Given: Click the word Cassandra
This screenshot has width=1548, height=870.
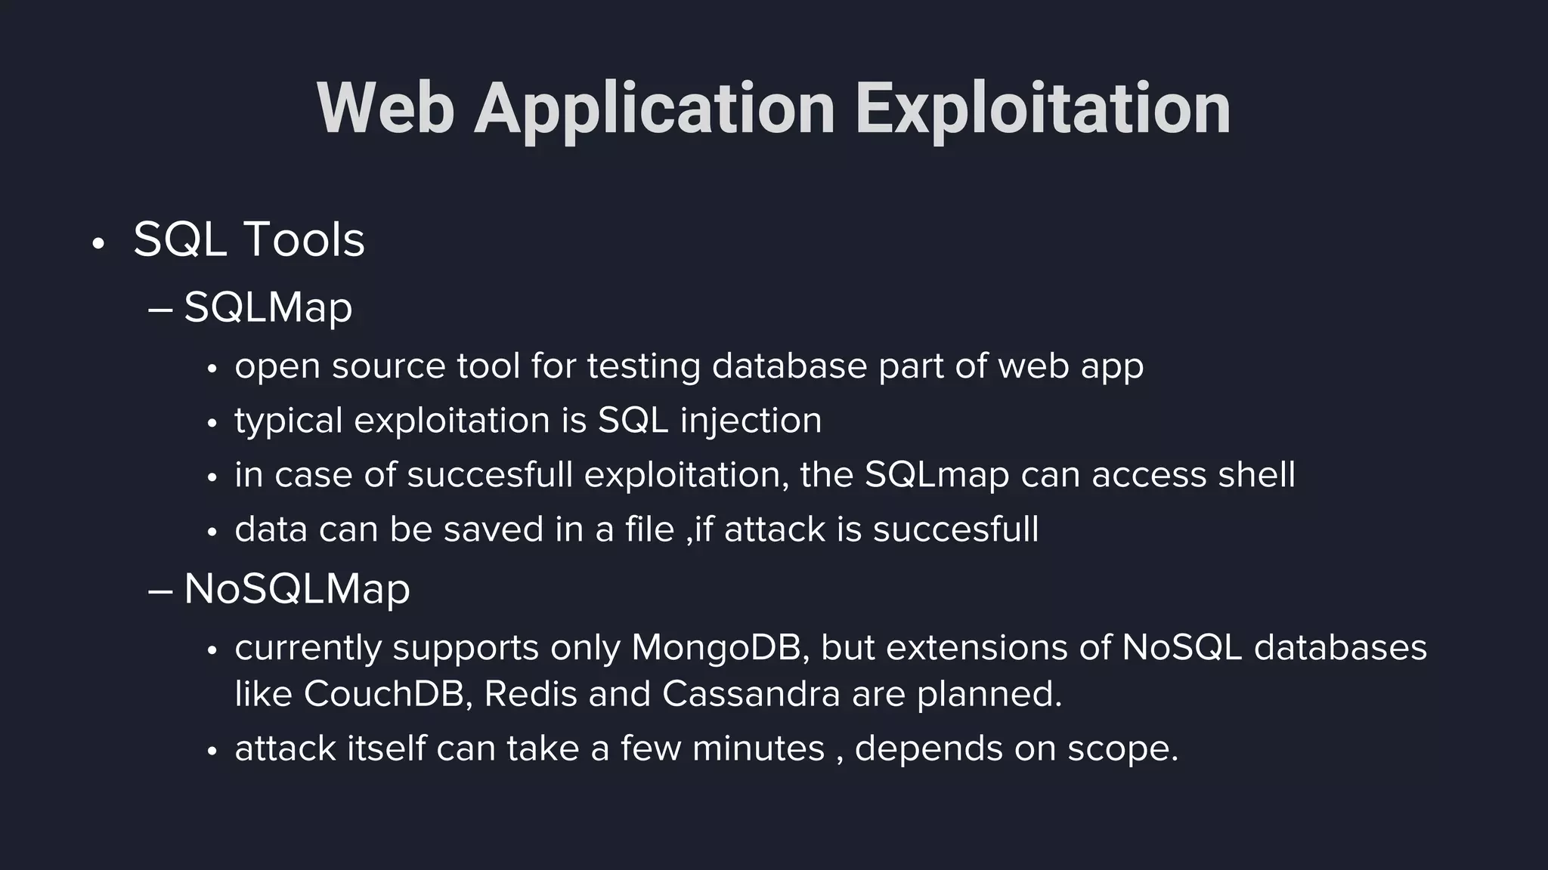Looking at the screenshot, I should click(x=751, y=694).
